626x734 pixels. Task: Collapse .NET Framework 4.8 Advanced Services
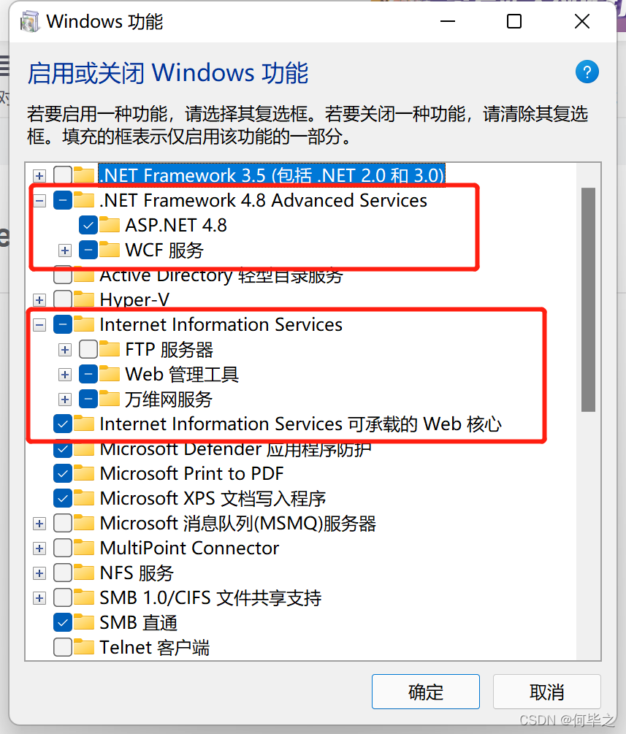(39, 200)
